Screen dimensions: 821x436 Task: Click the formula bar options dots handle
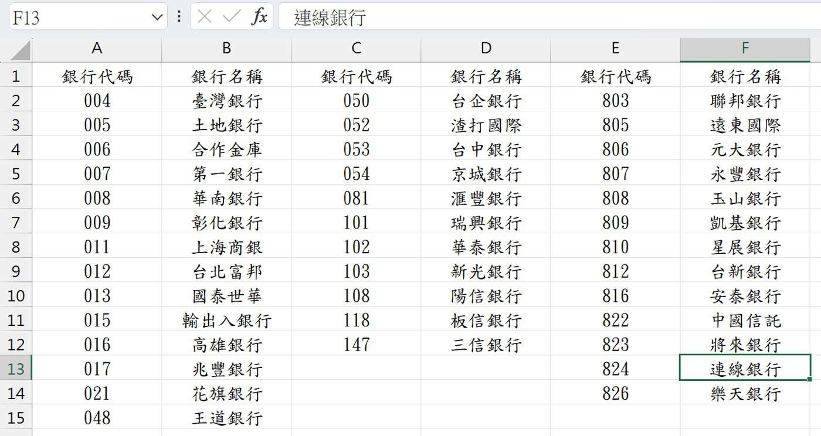click(x=179, y=17)
